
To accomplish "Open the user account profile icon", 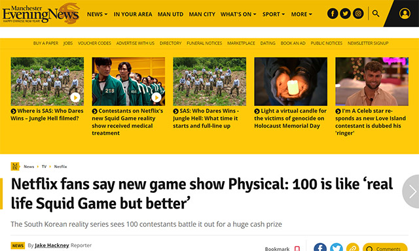I will (405, 13).
